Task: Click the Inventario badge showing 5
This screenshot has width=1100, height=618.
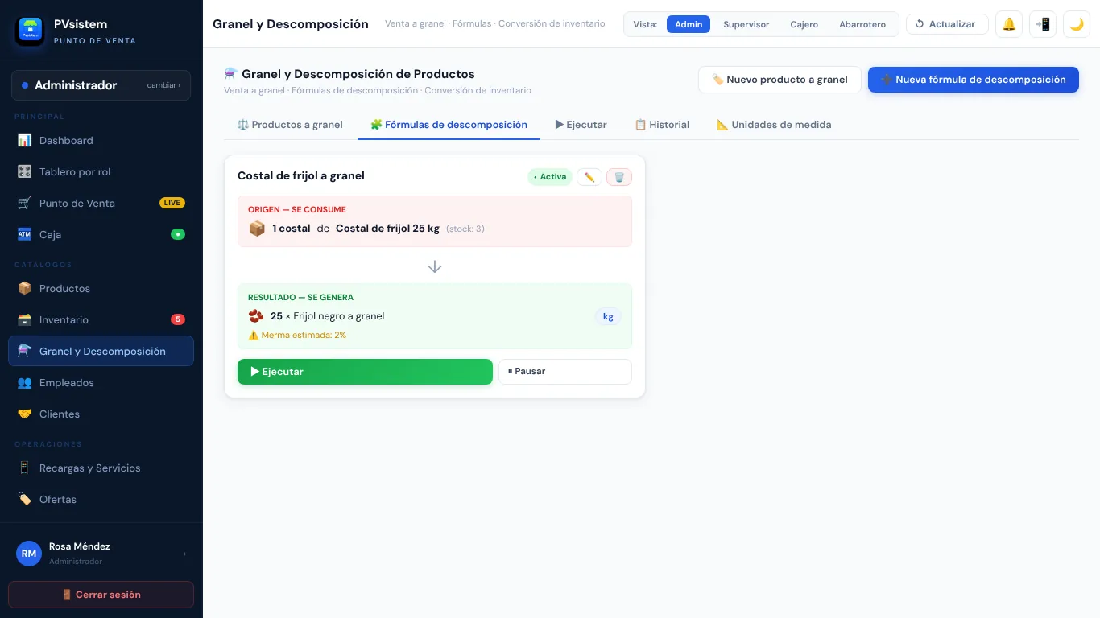Action: (x=178, y=320)
